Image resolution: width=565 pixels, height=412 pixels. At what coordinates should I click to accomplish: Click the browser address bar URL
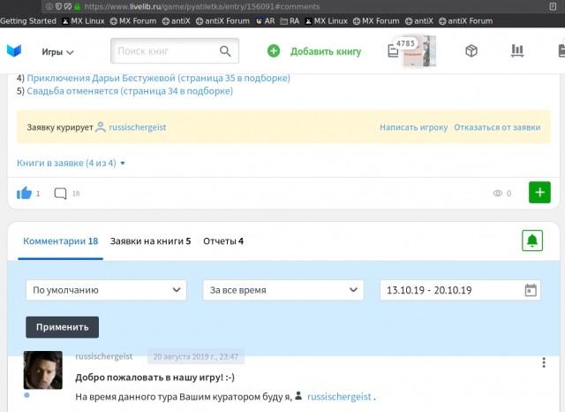[x=202, y=6]
